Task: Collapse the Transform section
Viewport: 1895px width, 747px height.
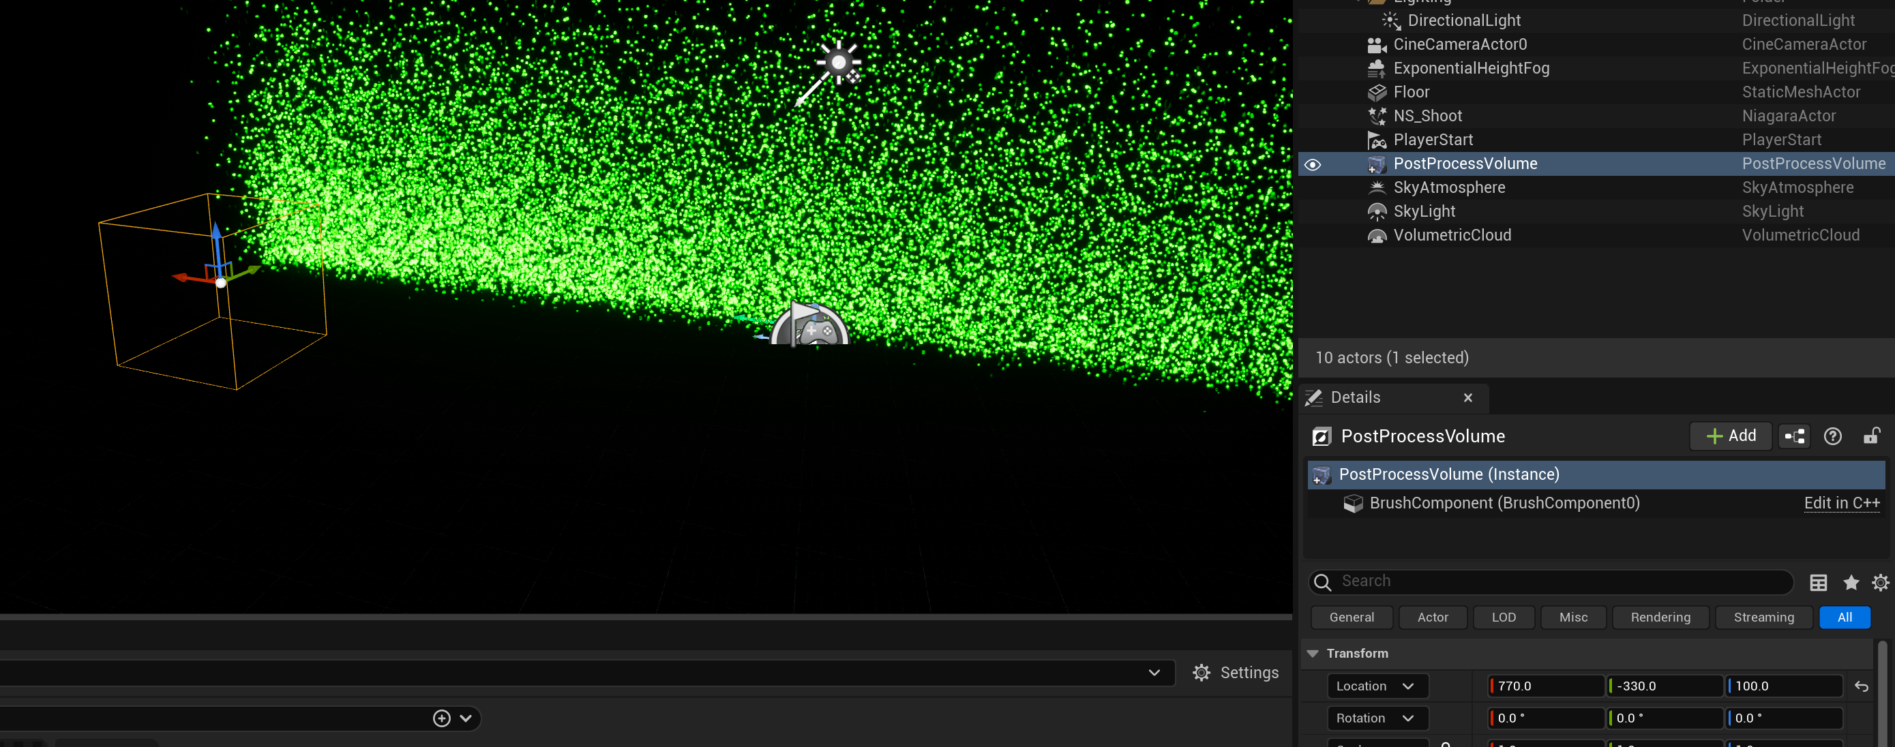Action: click(x=1313, y=653)
